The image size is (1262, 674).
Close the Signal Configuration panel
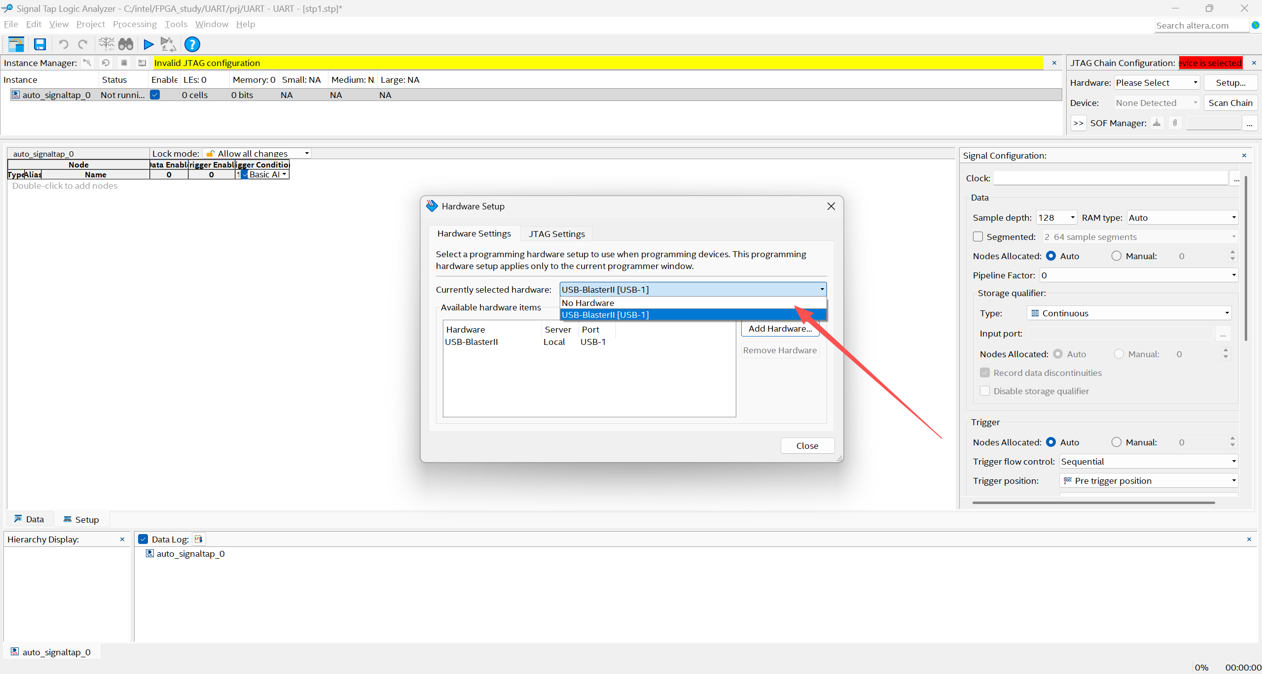(x=1244, y=155)
